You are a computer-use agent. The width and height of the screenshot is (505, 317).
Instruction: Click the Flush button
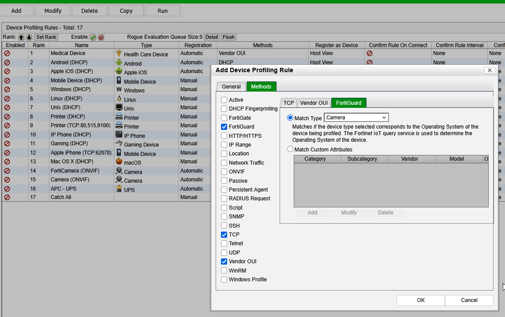pos(228,37)
